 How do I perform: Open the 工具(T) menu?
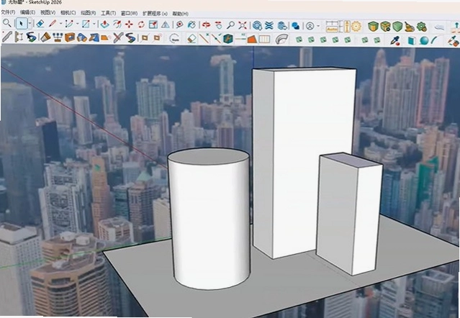(109, 13)
